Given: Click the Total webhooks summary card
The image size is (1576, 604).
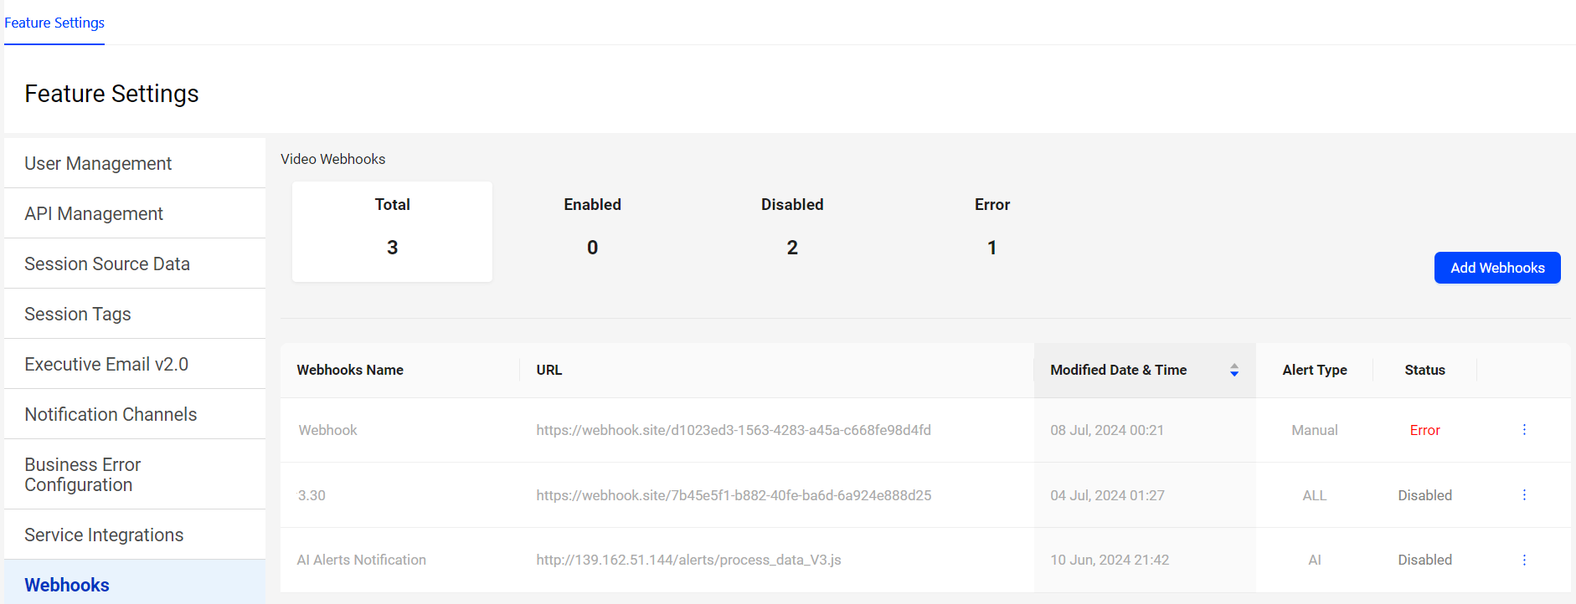Looking at the screenshot, I should coord(392,232).
